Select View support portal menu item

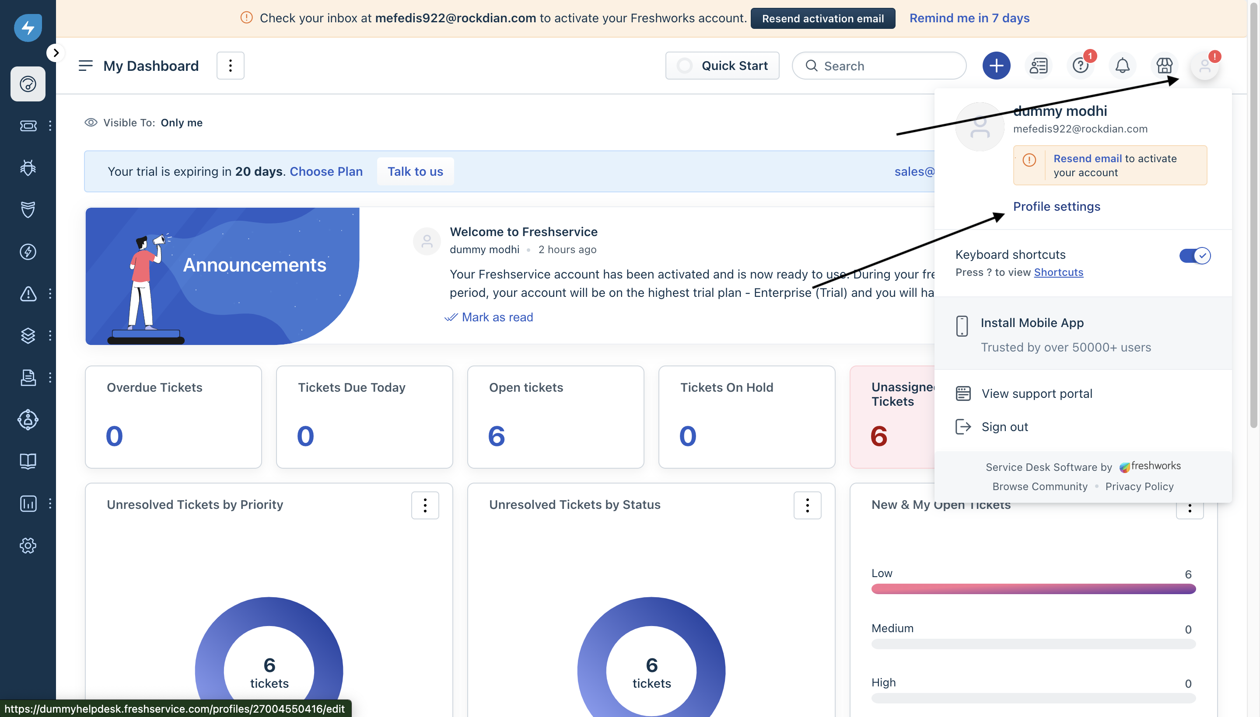[x=1036, y=393]
